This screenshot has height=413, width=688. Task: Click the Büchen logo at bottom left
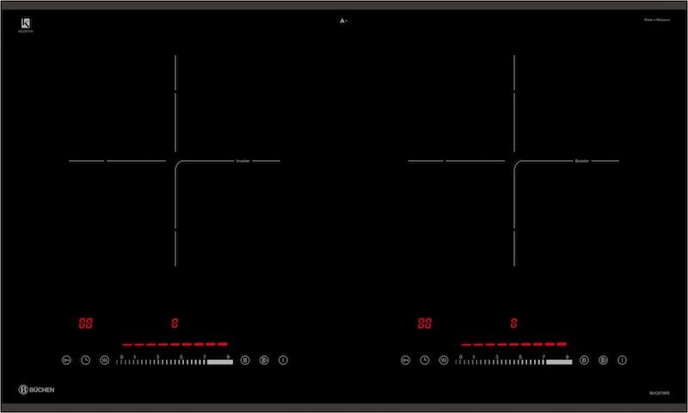click(x=37, y=390)
